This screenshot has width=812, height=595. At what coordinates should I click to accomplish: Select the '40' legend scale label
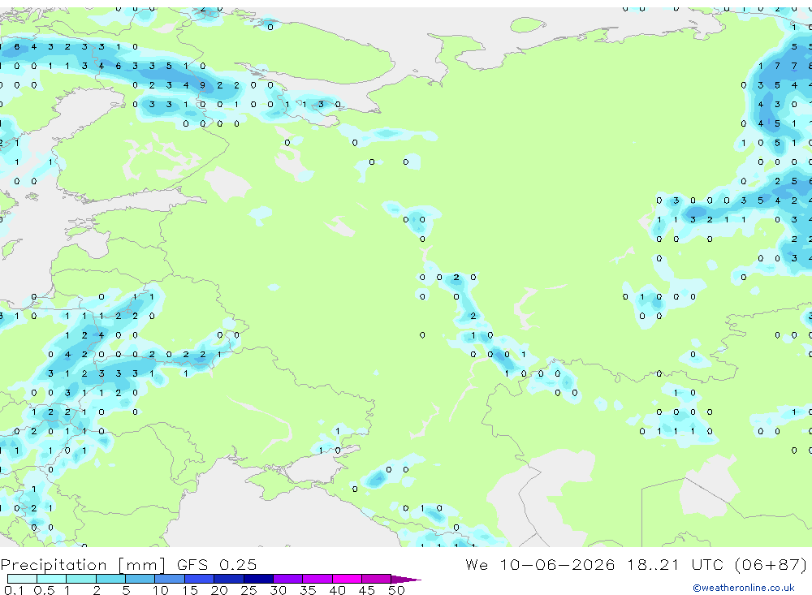pos(338,590)
